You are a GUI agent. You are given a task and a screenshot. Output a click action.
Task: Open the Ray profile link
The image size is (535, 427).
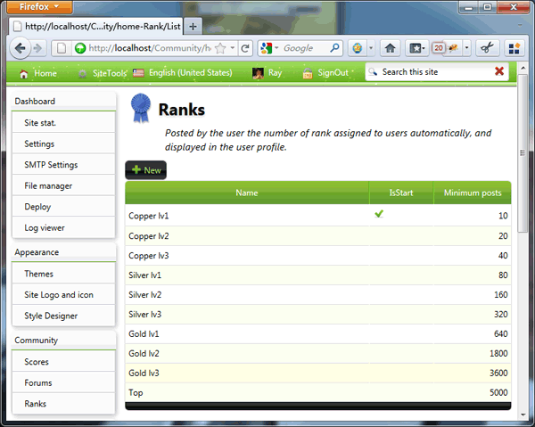(275, 73)
